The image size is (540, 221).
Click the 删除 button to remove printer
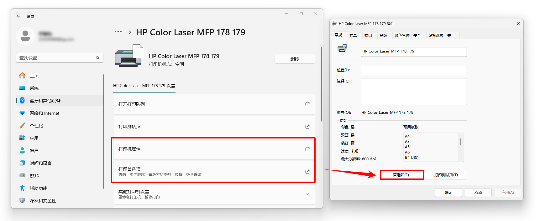295,59
